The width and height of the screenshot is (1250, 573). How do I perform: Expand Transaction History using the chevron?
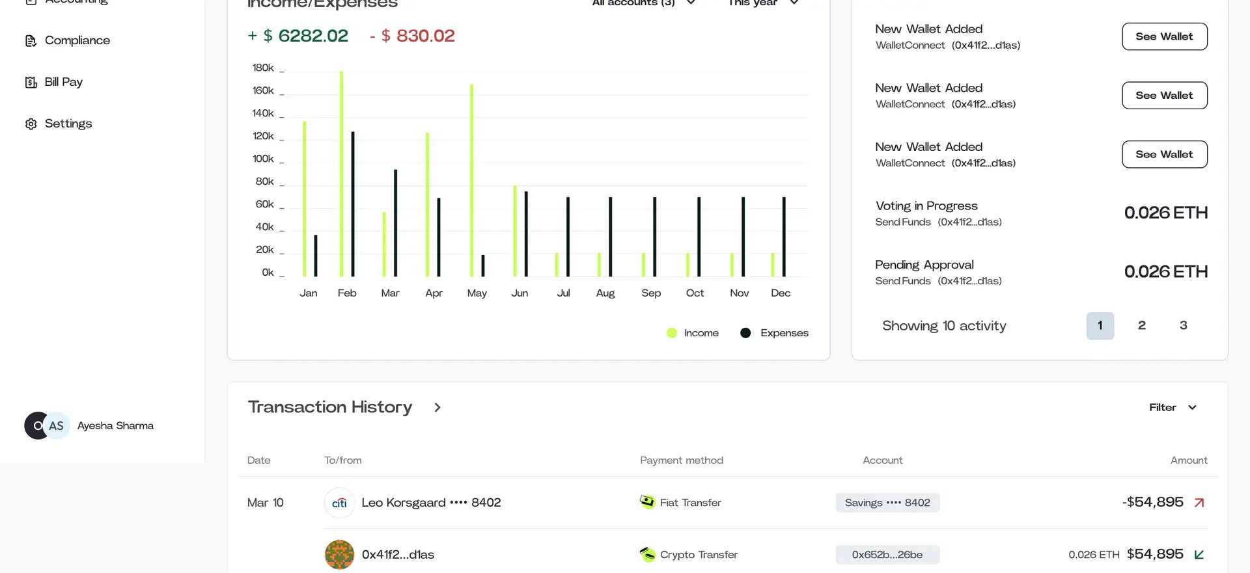437,408
